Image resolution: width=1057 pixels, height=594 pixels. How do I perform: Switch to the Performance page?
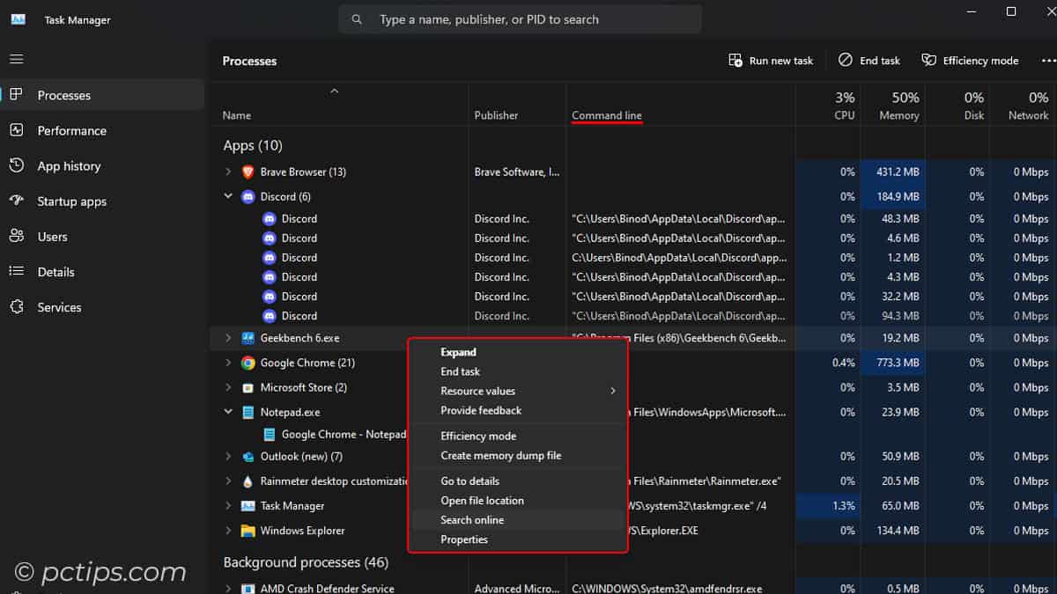tap(70, 130)
